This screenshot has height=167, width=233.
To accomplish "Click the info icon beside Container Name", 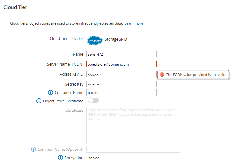I will [50, 92].
